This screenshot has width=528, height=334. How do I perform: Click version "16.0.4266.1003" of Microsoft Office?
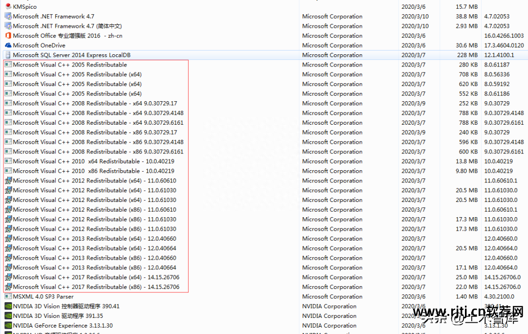[504, 35]
